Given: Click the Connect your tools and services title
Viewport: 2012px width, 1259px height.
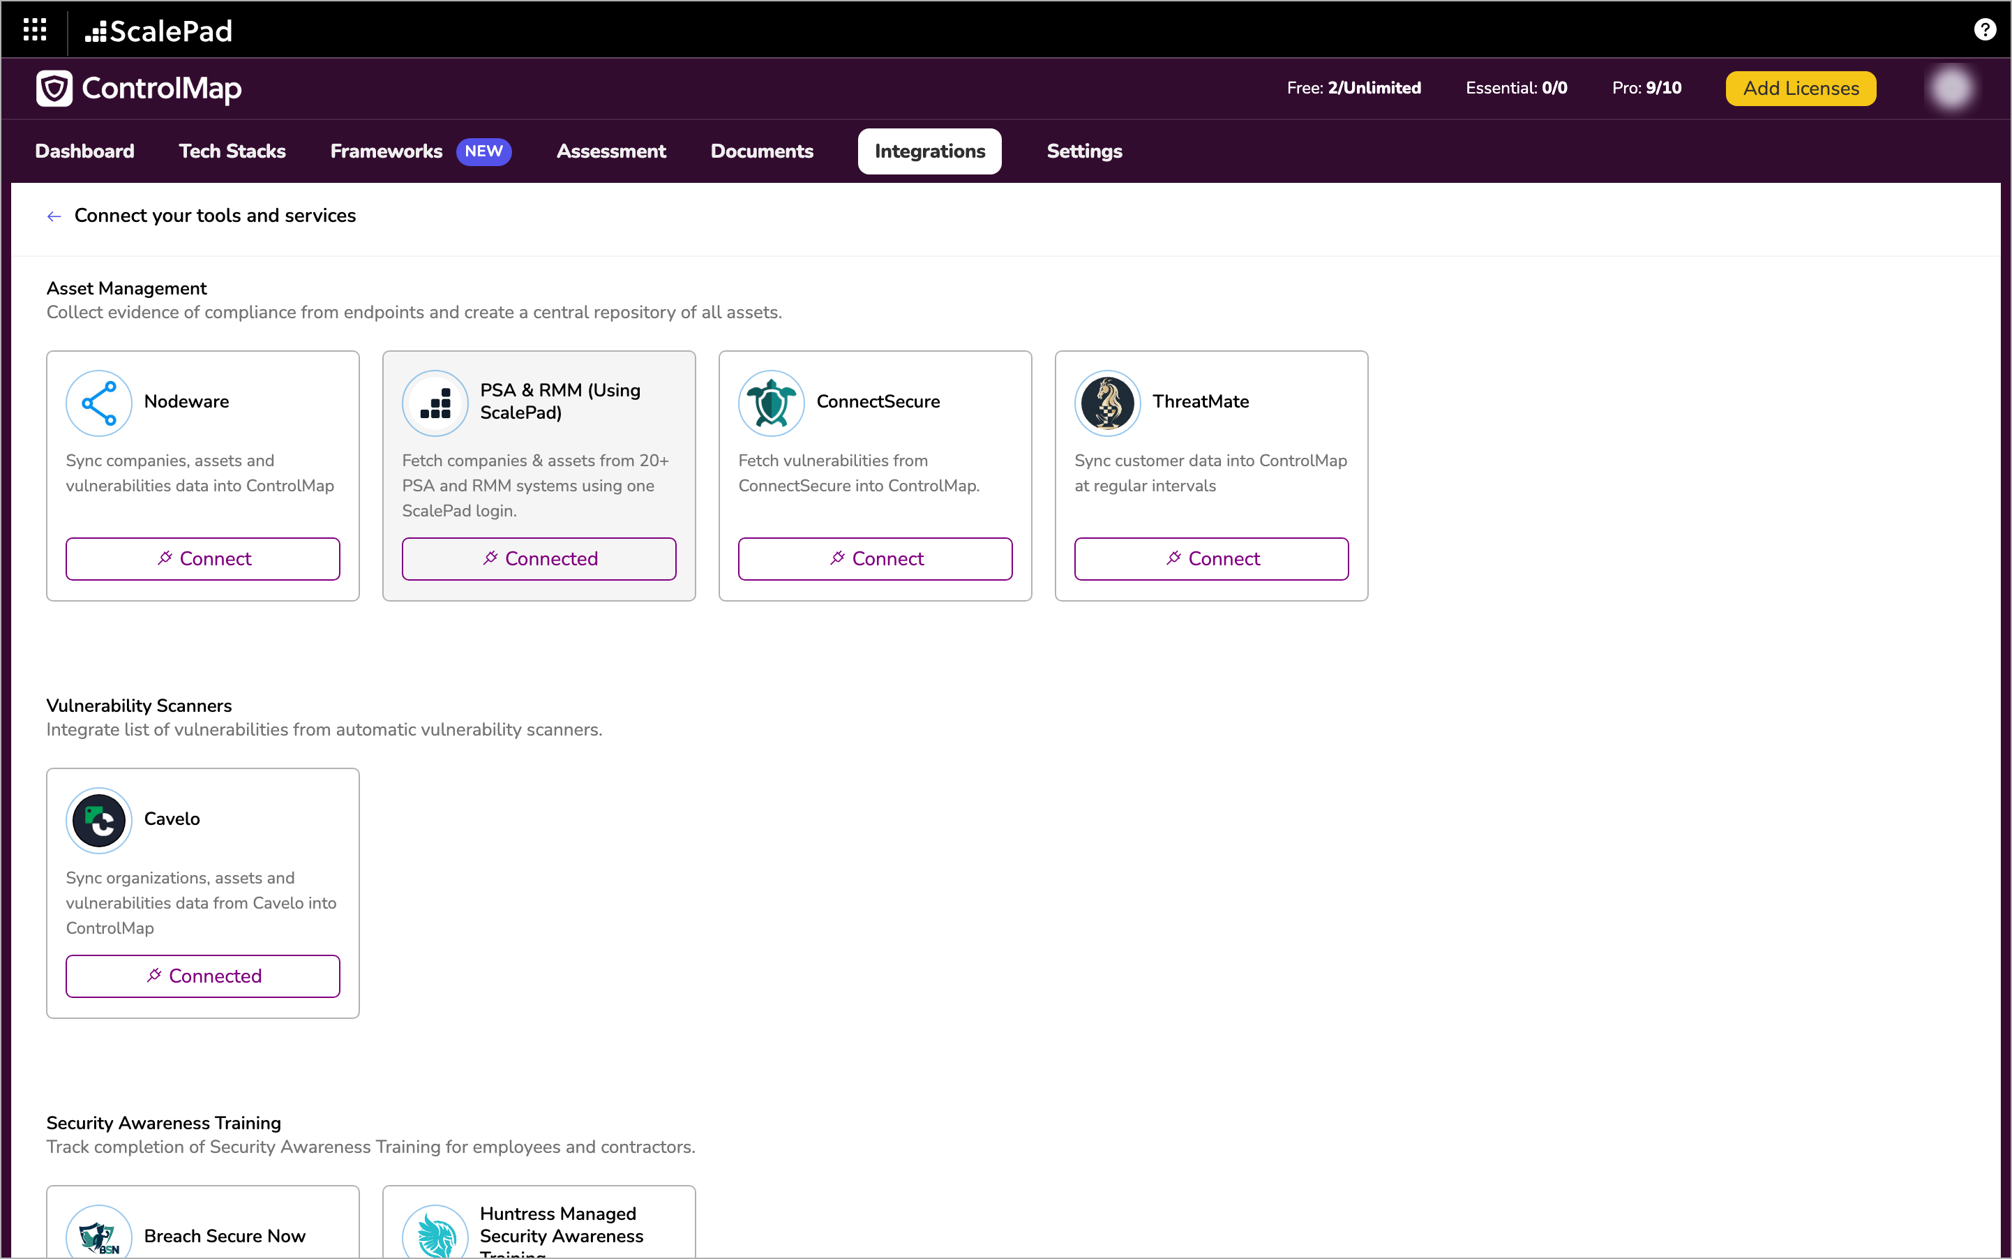Looking at the screenshot, I should [x=215, y=216].
